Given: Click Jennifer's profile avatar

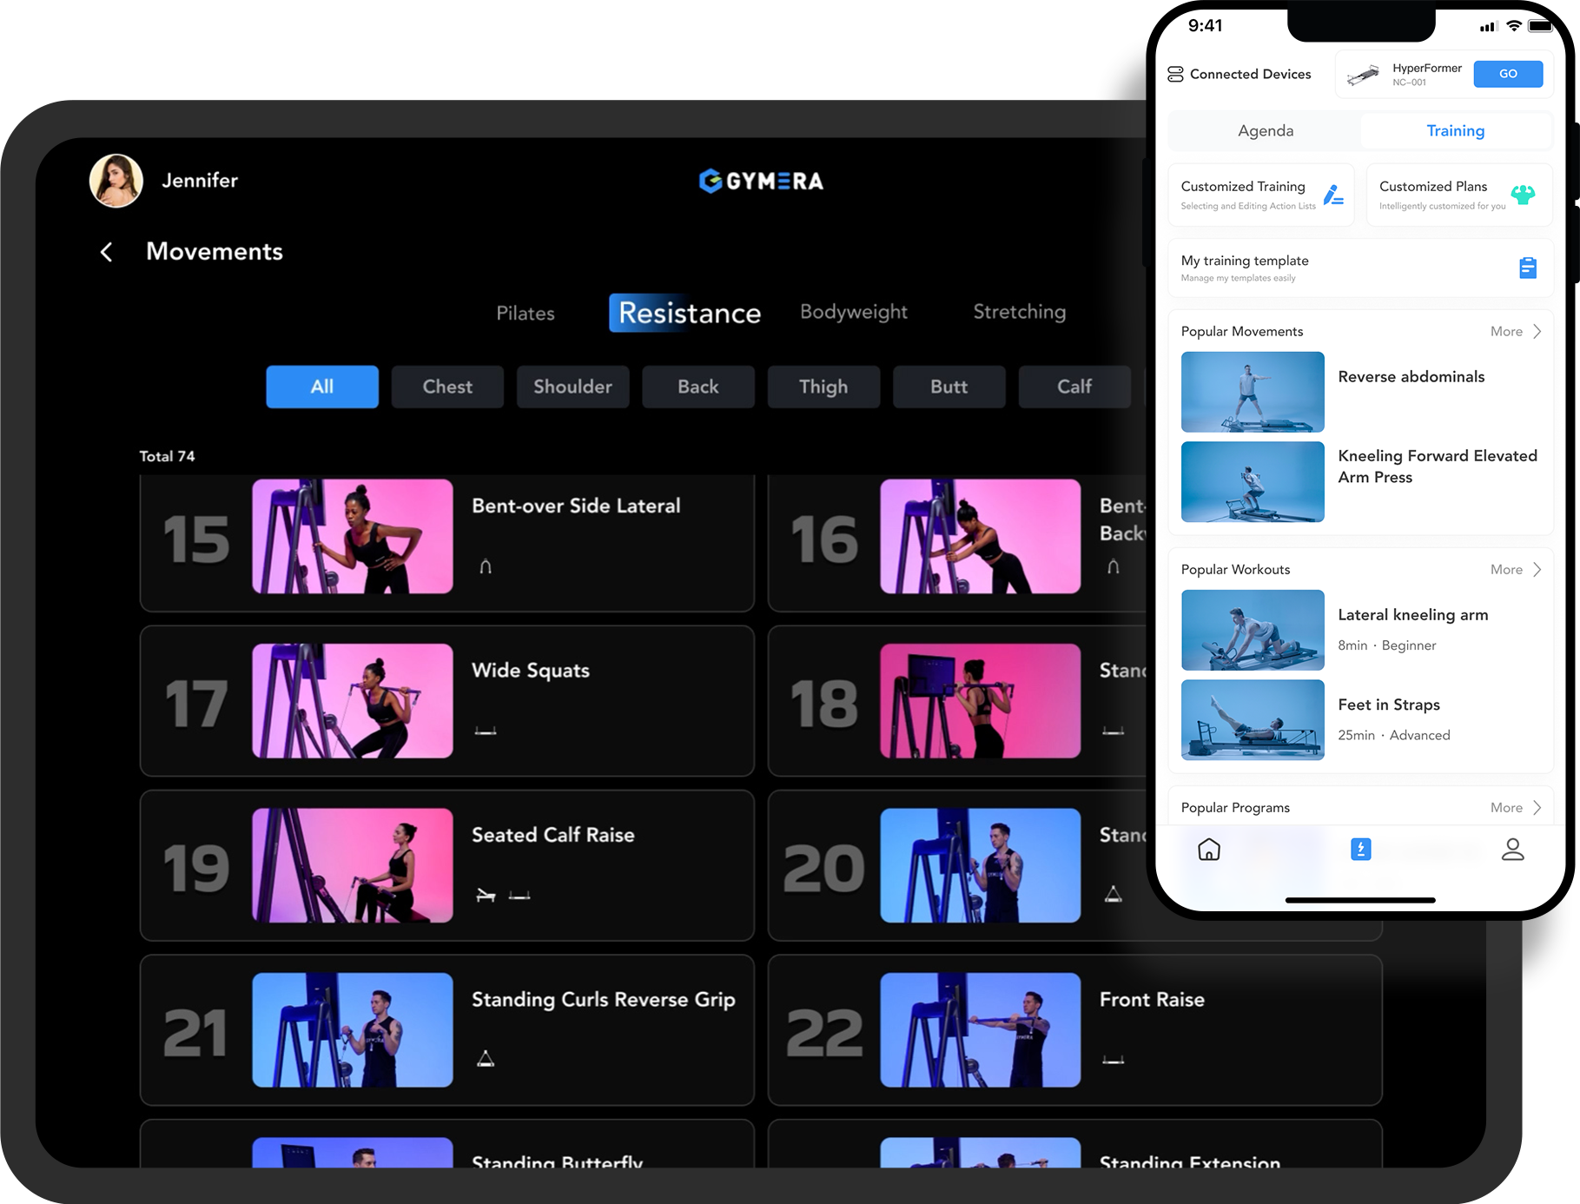Looking at the screenshot, I should pos(116,181).
